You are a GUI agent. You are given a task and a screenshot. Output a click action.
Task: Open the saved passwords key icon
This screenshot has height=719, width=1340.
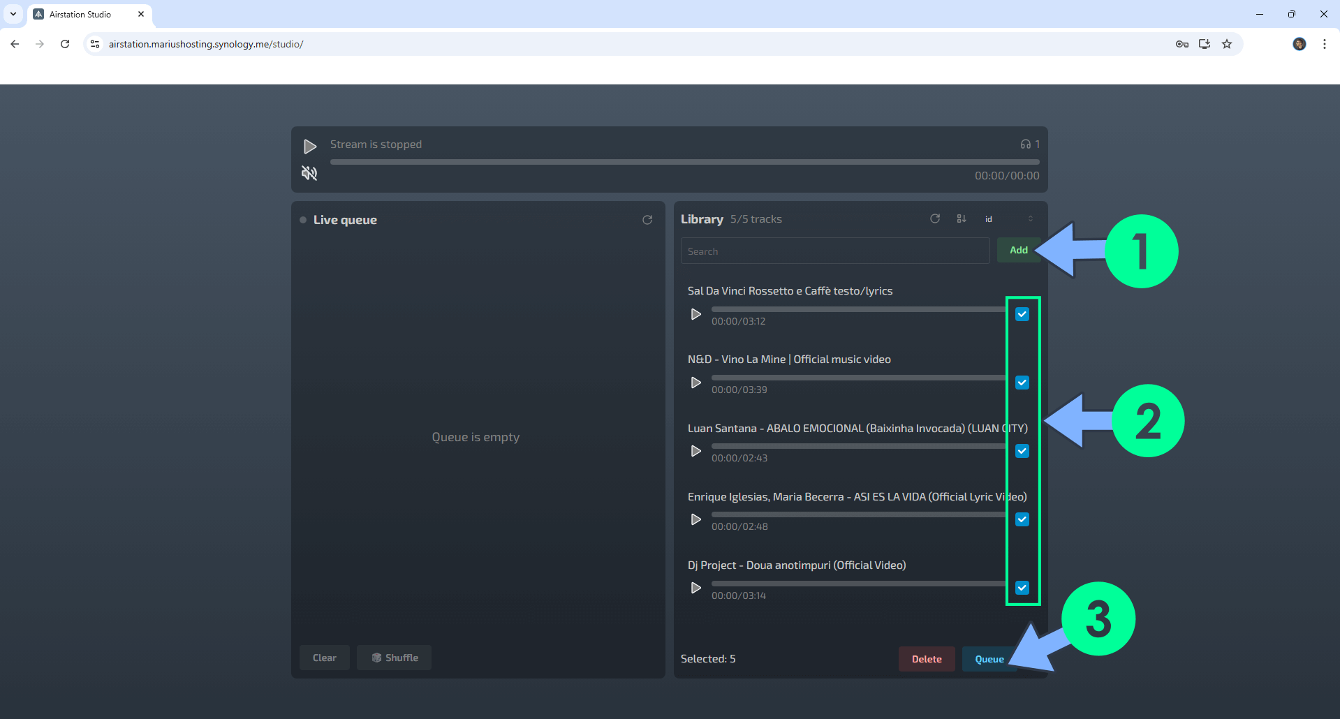click(x=1181, y=44)
